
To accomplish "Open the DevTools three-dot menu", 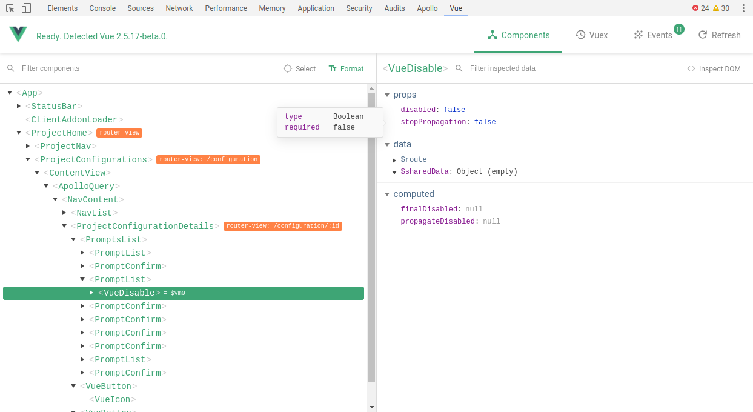I will point(743,8).
